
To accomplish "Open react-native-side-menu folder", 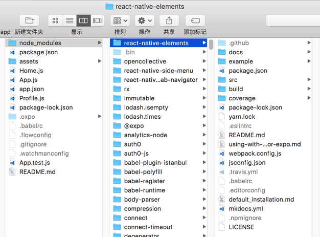I will (x=158, y=71).
